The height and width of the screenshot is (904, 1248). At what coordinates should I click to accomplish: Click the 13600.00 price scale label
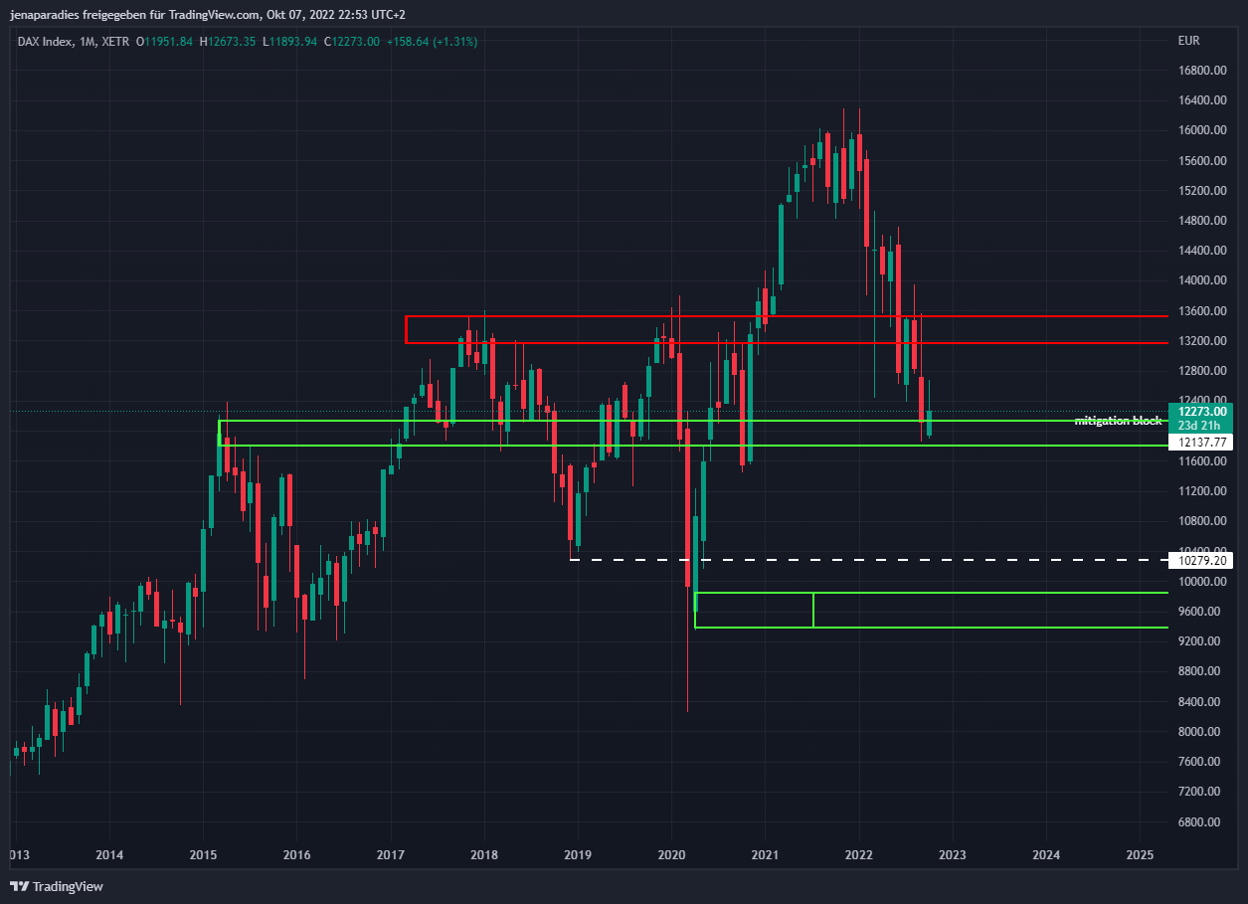coord(1200,311)
